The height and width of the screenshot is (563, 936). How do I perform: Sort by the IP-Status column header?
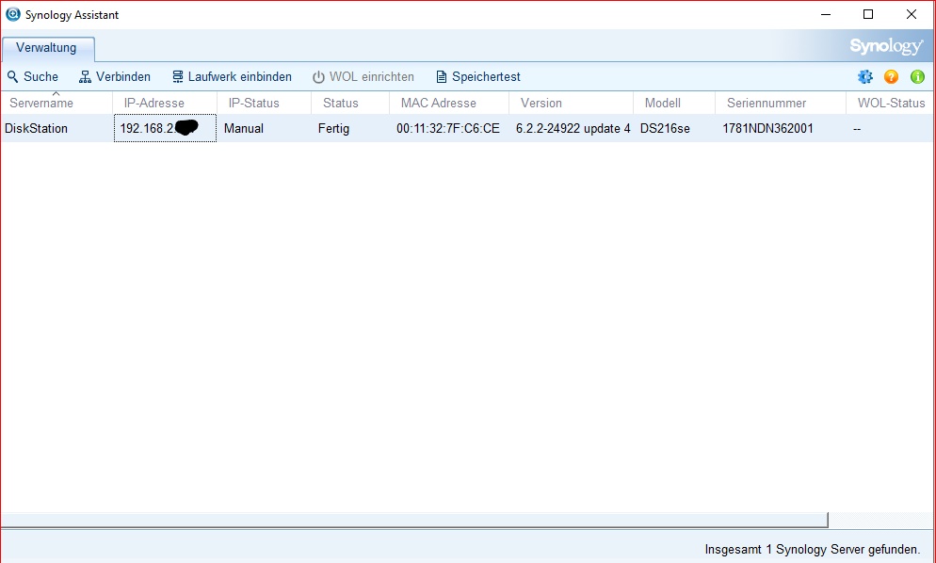(x=264, y=103)
